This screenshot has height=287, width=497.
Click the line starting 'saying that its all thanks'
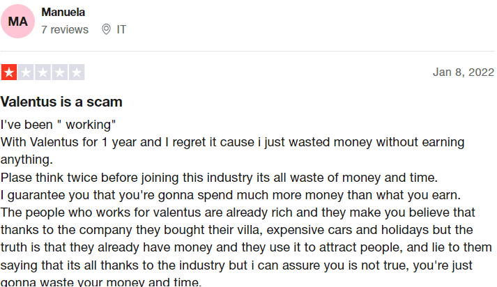coord(236,265)
